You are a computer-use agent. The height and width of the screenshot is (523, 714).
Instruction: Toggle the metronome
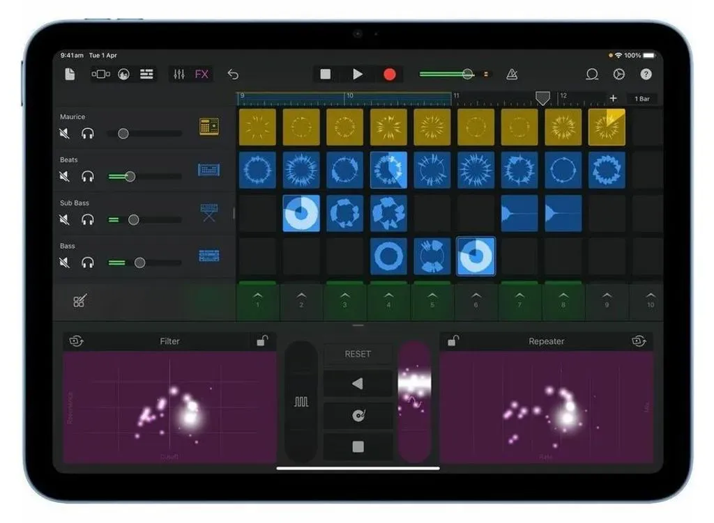[x=512, y=74]
